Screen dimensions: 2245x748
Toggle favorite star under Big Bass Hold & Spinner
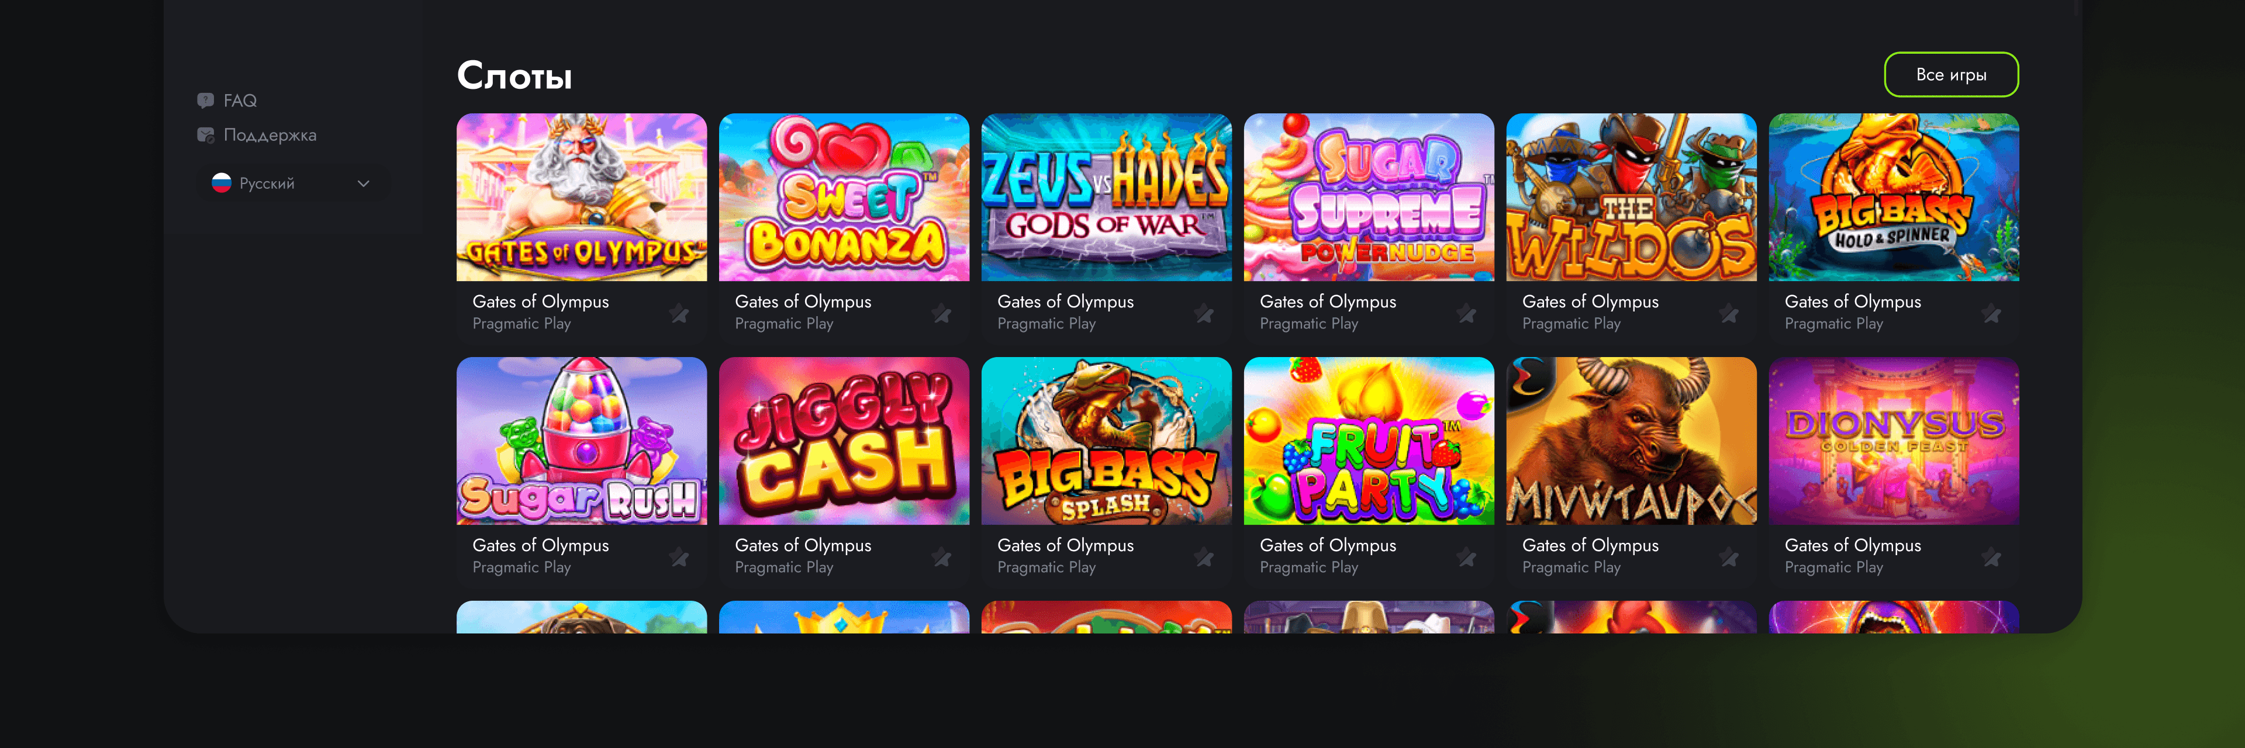tap(1991, 313)
